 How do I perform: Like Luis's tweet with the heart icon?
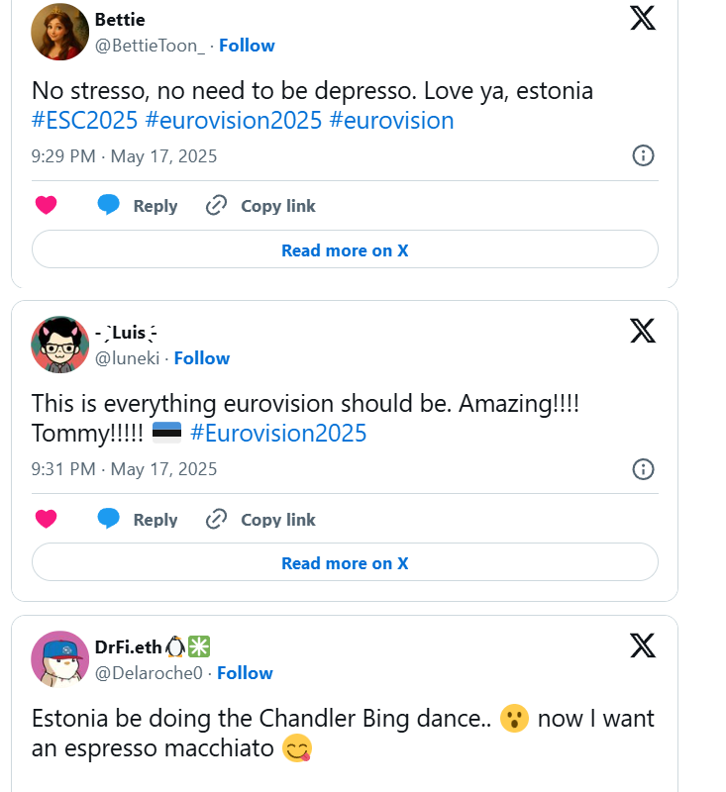(46, 519)
